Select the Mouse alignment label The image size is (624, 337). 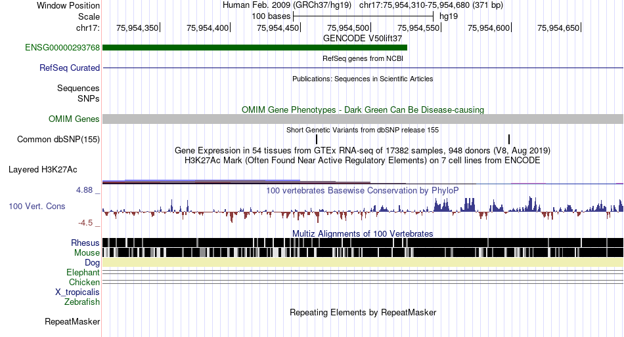pyautogui.click(x=87, y=253)
